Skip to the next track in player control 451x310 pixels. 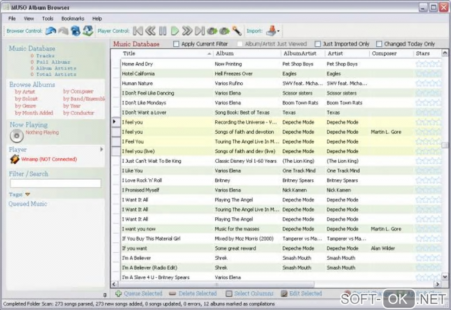click(x=200, y=31)
